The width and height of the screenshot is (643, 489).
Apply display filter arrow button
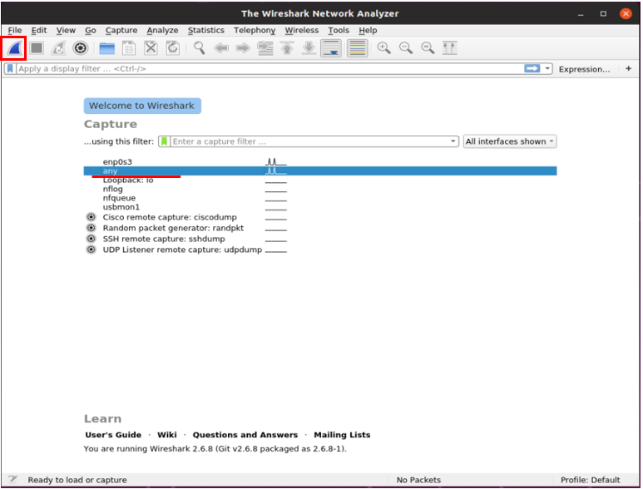[x=532, y=68]
